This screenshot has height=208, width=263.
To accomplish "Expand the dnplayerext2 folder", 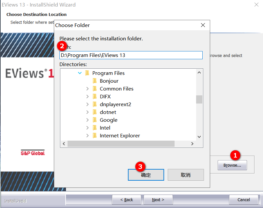I will [x=87, y=104].
